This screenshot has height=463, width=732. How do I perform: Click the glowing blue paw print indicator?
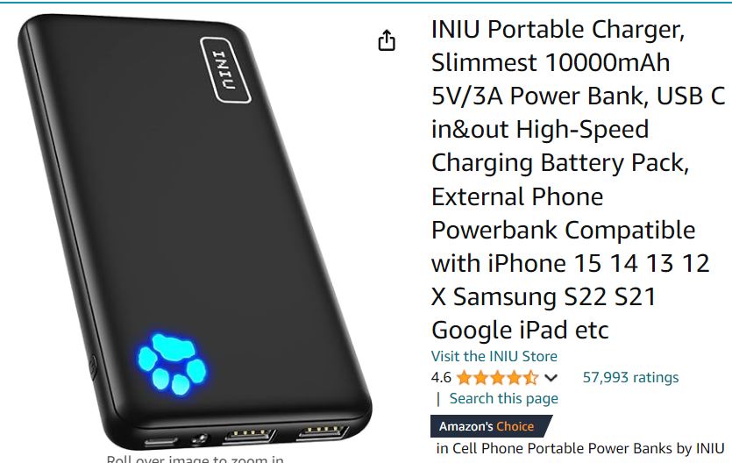(x=171, y=364)
